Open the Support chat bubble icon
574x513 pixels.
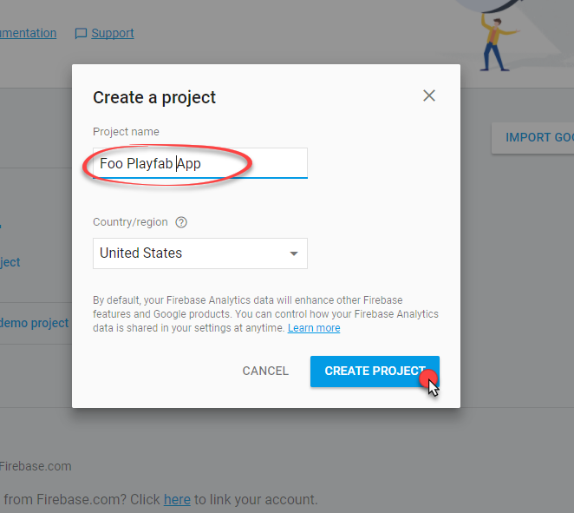tap(81, 33)
